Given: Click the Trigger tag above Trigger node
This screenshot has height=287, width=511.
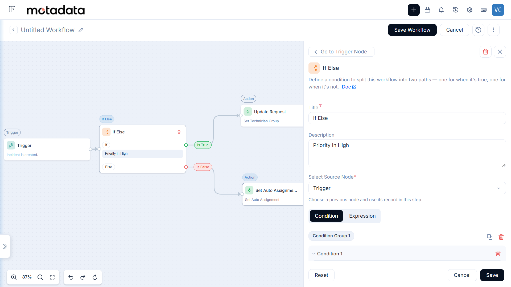Looking at the screenshot, I should pyautogui.click(x=12, y=132).
